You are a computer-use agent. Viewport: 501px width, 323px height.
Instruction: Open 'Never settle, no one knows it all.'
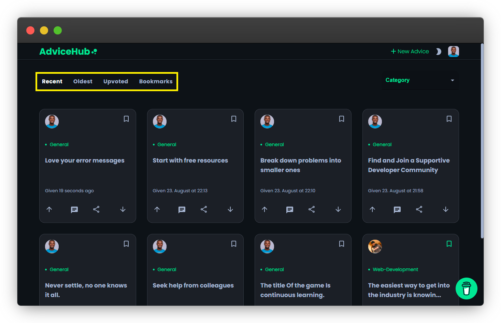(86, 290)
